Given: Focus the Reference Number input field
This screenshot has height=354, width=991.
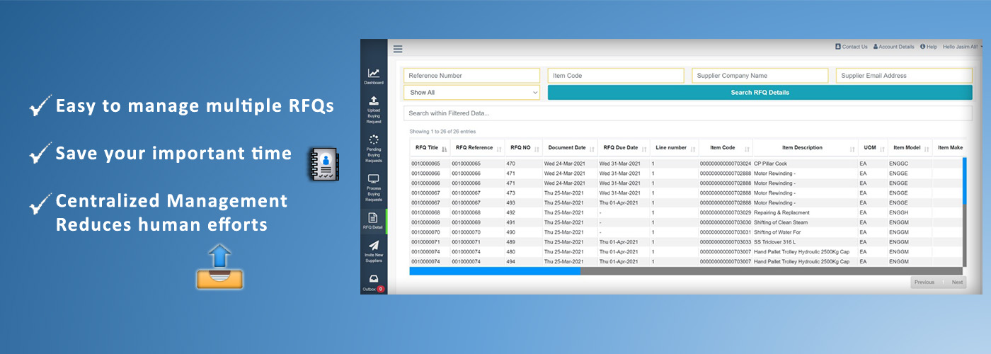Looking at the screenshot, I should [x=471, y=76].
